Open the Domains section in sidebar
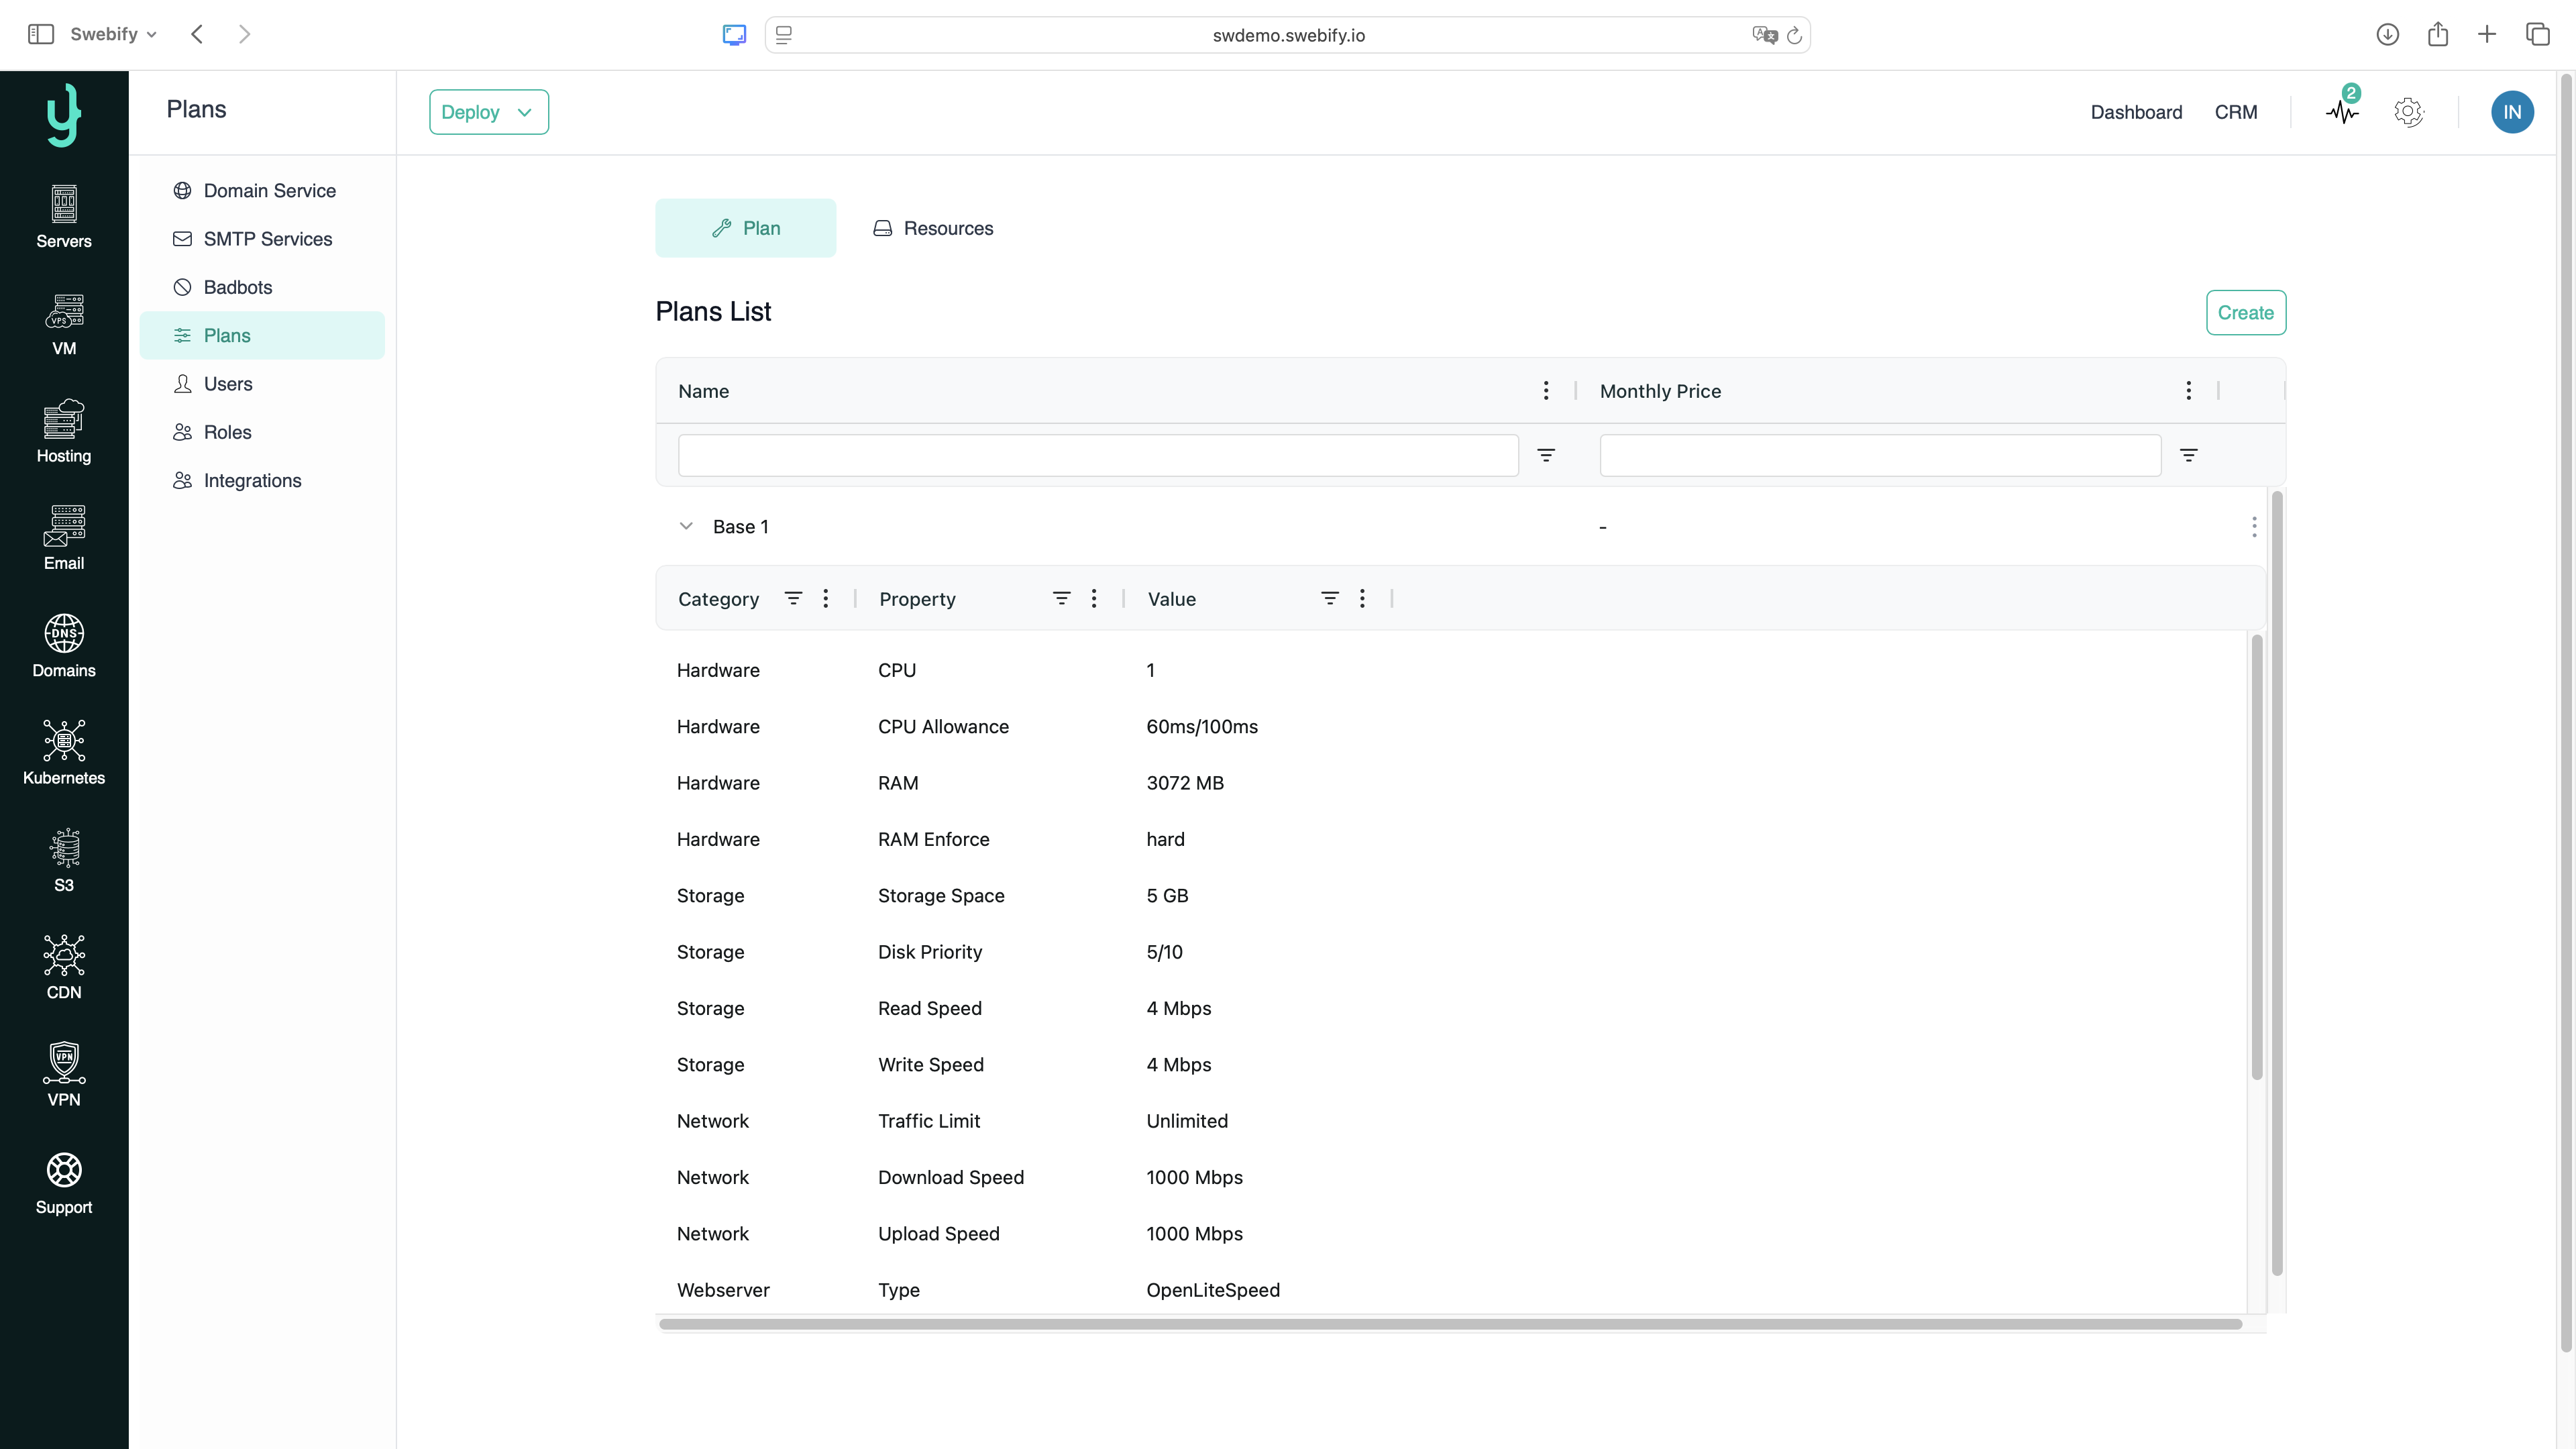2576x1449 pixels. click(x=64, y=646)
